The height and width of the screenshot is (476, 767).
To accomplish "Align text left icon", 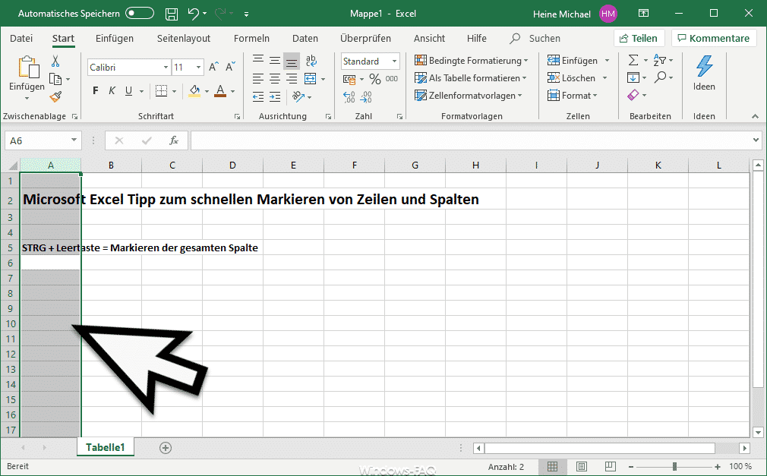I will [258, 78].
